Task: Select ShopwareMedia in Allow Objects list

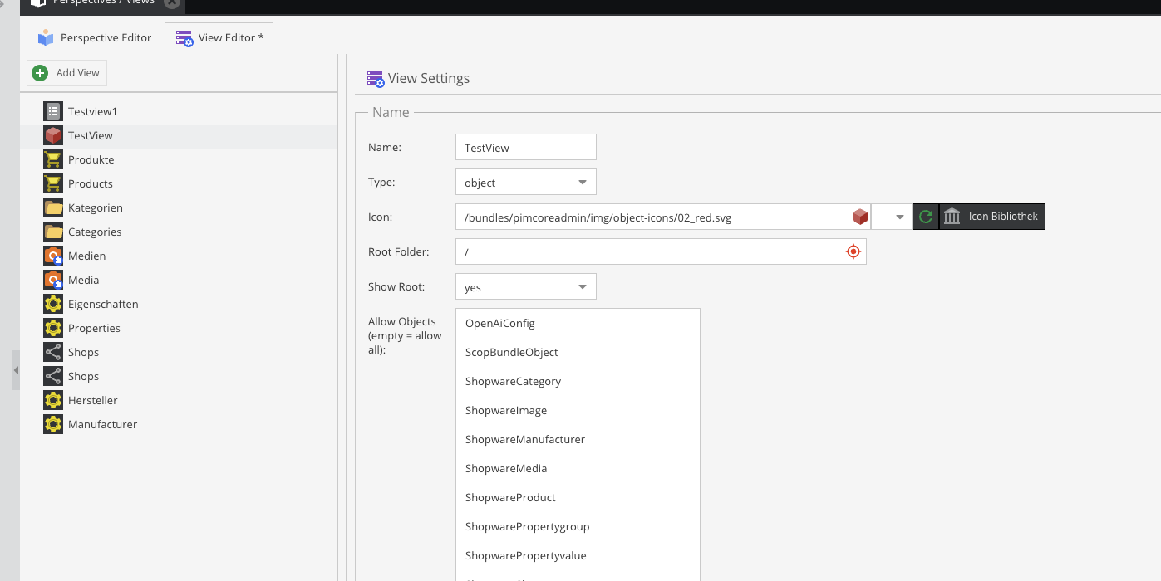Action: [x=578, y=468]
